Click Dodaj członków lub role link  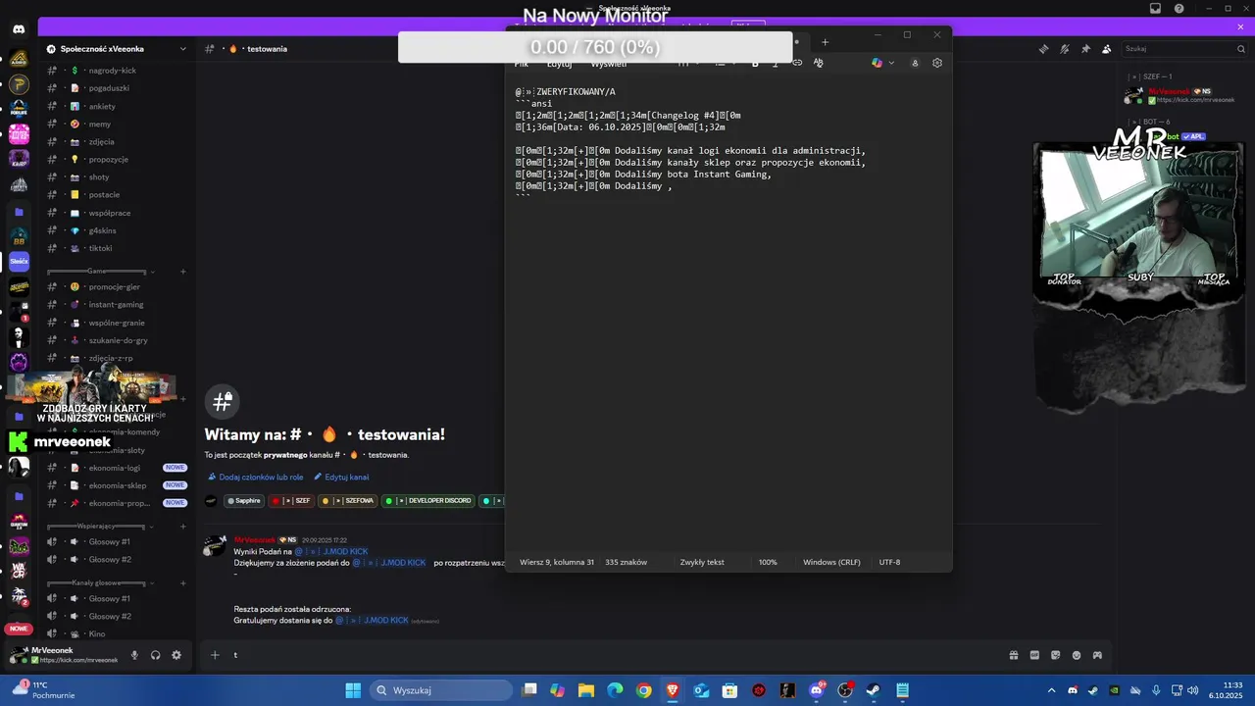(255, 478)
